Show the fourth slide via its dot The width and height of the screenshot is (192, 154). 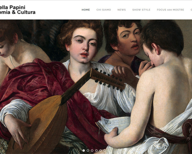pyautogui.click(x=96, y=150)
